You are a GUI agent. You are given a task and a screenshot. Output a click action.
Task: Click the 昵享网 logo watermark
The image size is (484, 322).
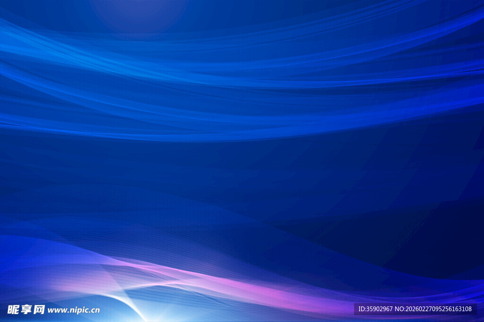pyautogui.click(x=26, y=310)
